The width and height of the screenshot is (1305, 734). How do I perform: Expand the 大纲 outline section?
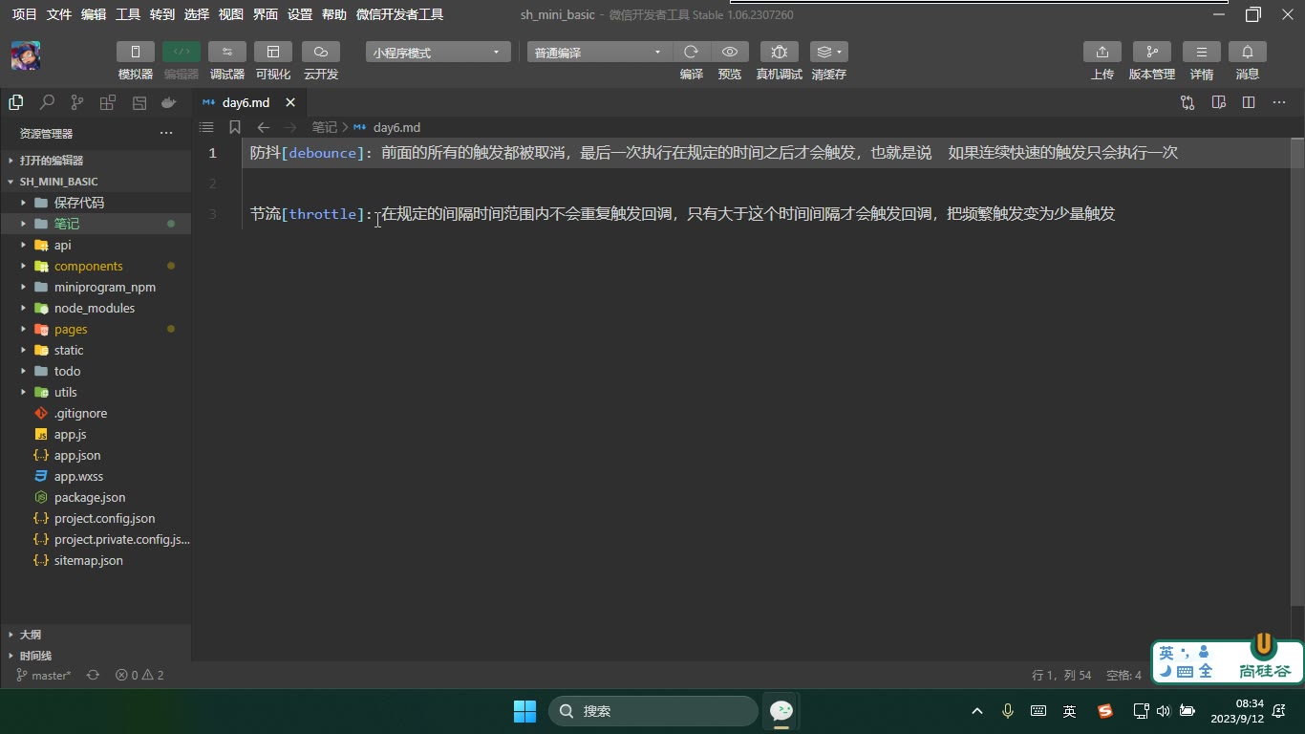[96, 635]
